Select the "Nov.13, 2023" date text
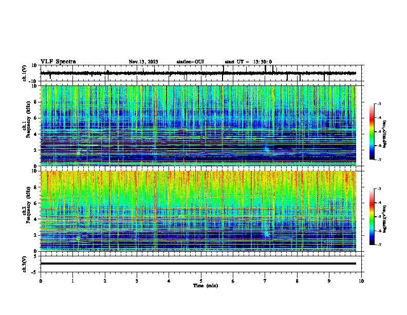The width and height of the screenshot is (407, 315). point(143,62)
